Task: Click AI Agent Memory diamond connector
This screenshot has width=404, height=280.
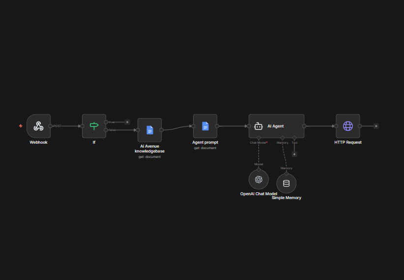Action: [x=283, y=138]
